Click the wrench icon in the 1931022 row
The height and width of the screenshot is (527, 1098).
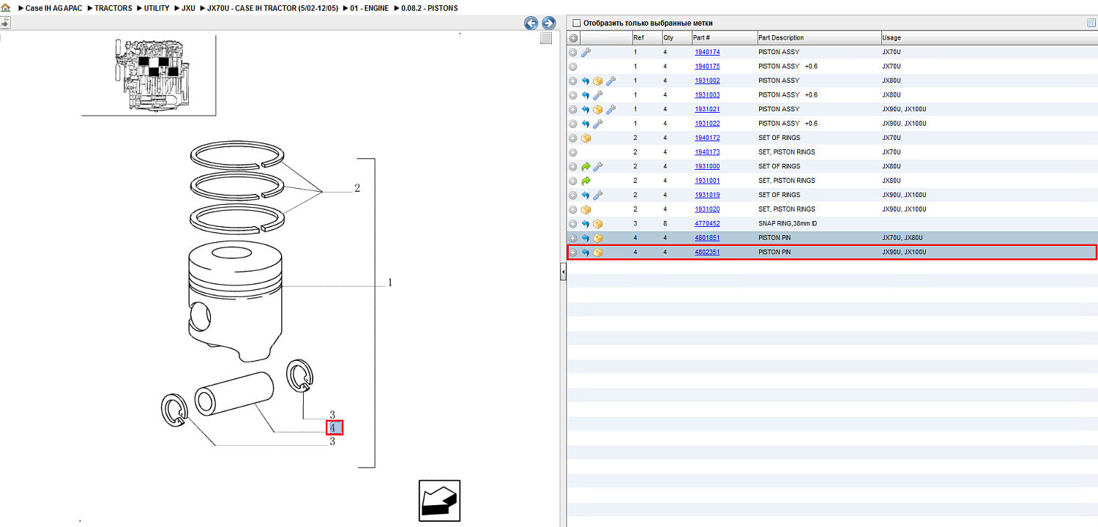click(x=598, y=124)
